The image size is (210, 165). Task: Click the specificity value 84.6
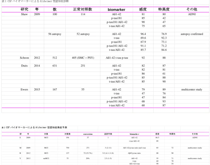tap(164, 50)
